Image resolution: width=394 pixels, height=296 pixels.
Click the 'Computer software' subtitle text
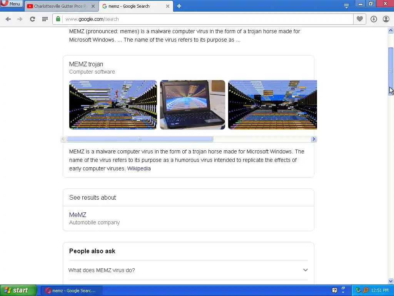point(92,72)
